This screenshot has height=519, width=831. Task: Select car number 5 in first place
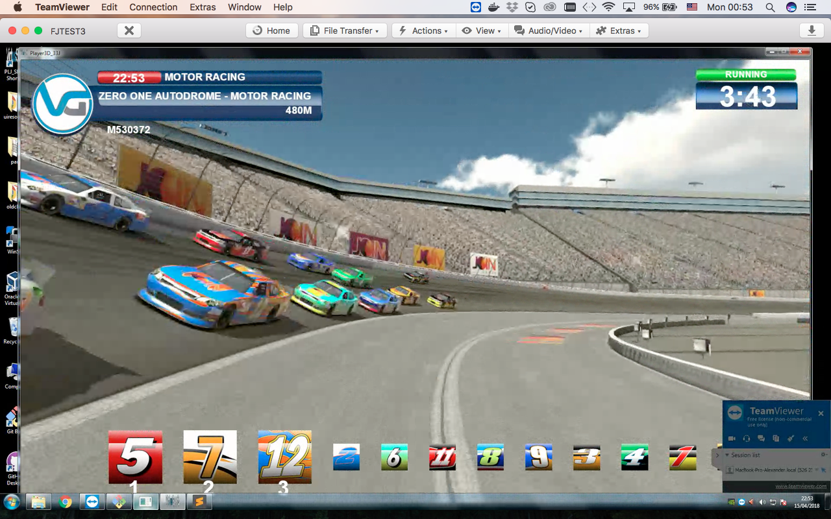click(135, 457)
